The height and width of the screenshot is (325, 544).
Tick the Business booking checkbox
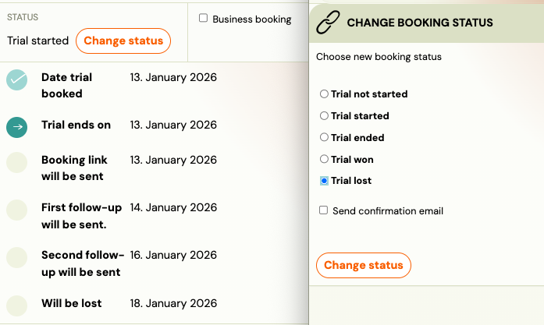click(x=204, y=19)
